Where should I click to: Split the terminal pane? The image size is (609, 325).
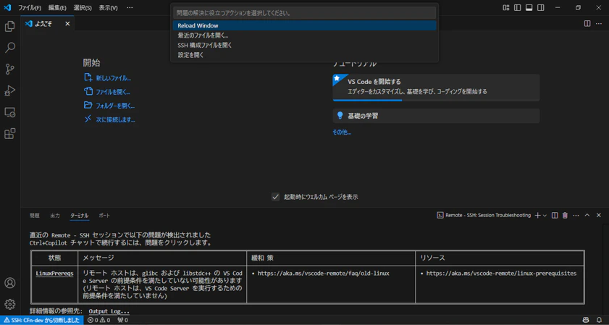[x=555, y=215]
